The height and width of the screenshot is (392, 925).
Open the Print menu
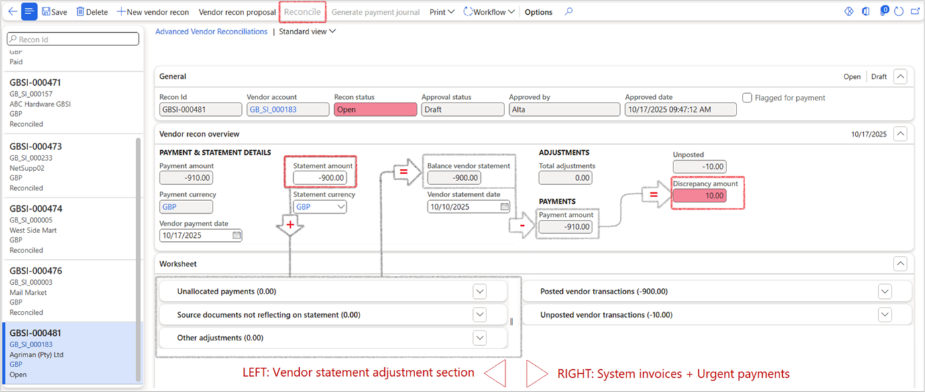pyautogui.click(x=441, y=11)
